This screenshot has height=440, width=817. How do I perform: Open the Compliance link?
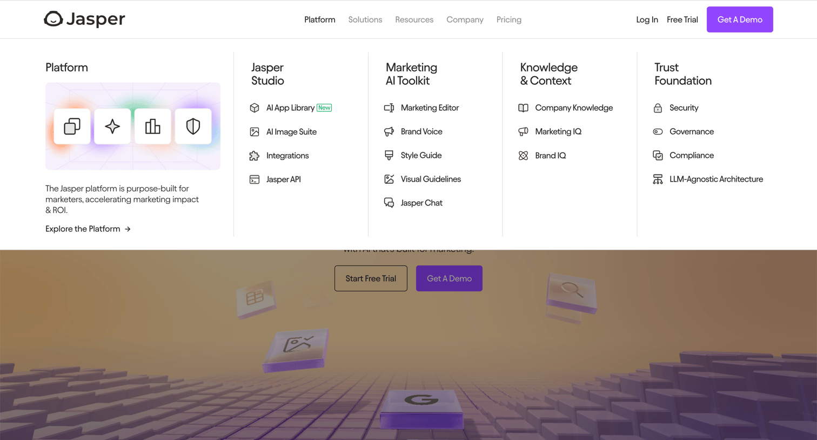[x=692, y=155]
